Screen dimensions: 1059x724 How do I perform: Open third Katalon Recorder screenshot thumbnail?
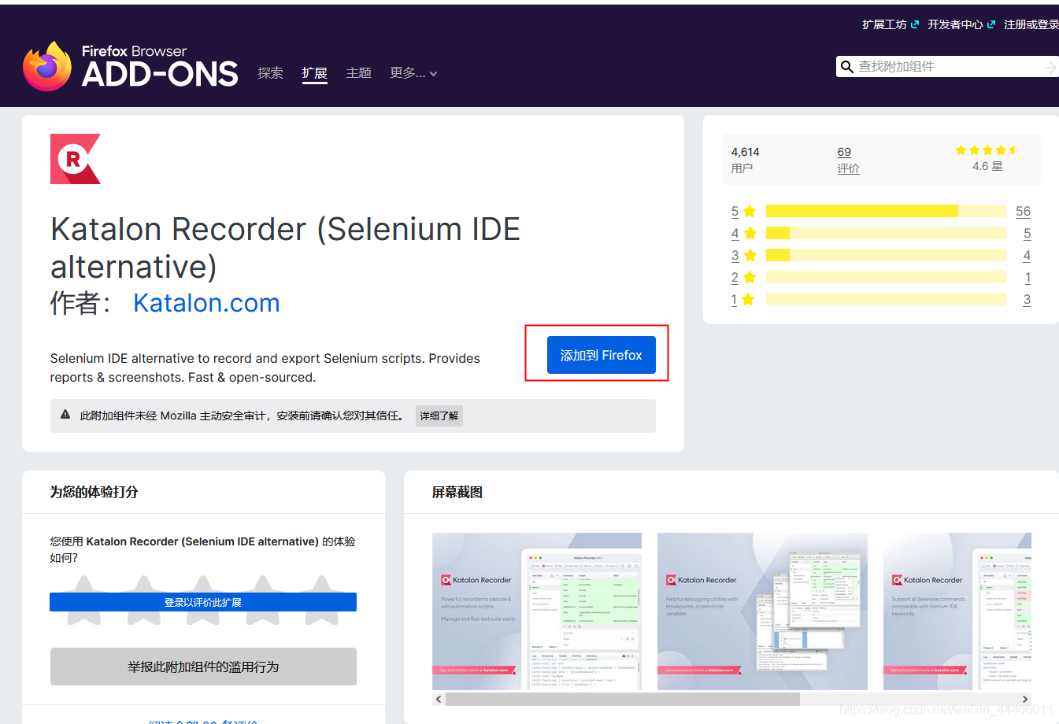[x=957, y=611]
